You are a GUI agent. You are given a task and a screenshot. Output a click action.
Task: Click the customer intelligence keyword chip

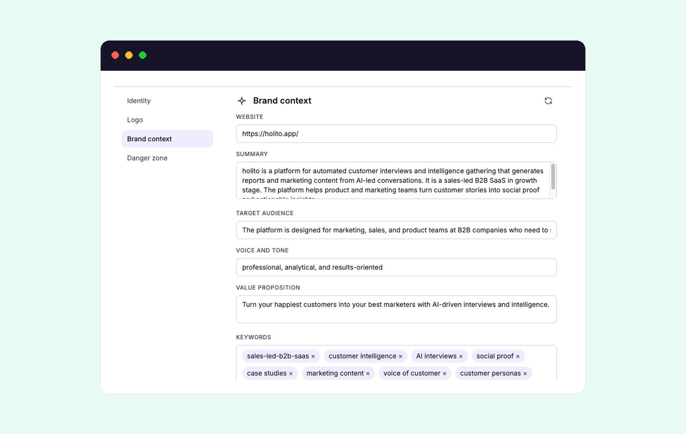[365, 356]
